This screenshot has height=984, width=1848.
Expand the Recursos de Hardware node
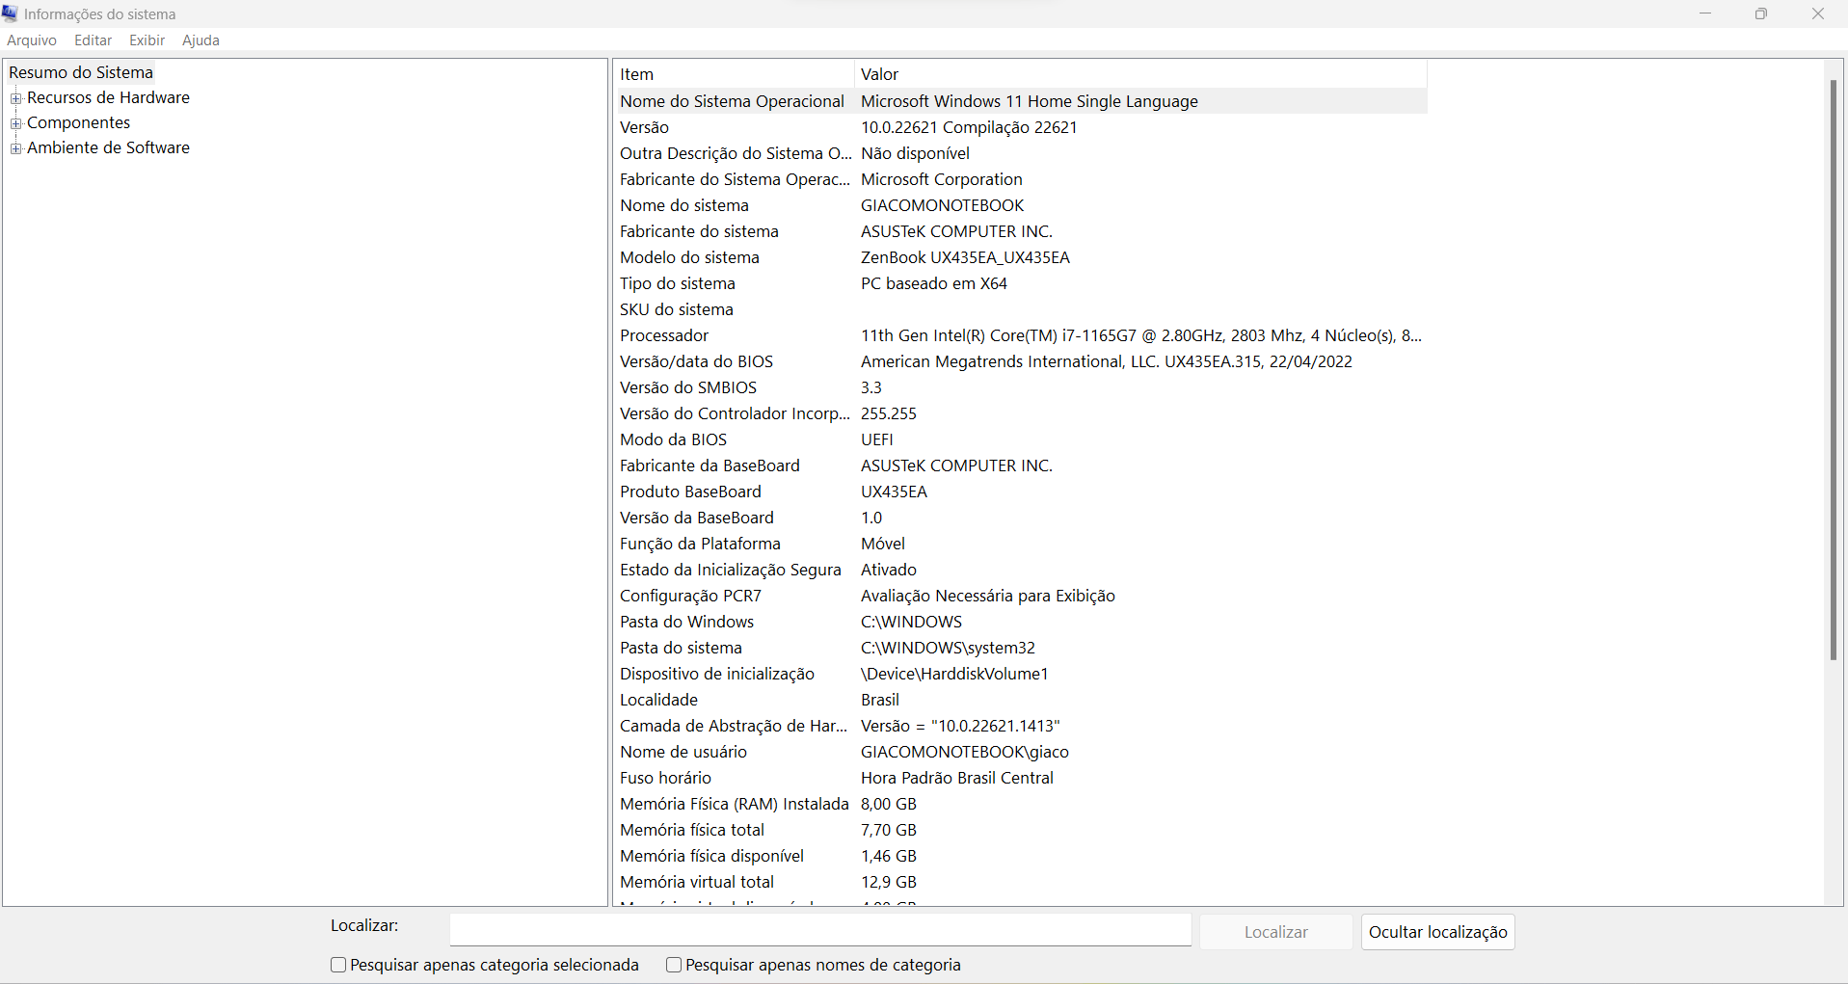[x=15, y=98]
